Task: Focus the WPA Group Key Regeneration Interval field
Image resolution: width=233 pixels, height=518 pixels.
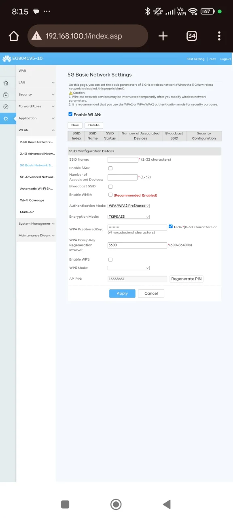Action: (138, 245)
